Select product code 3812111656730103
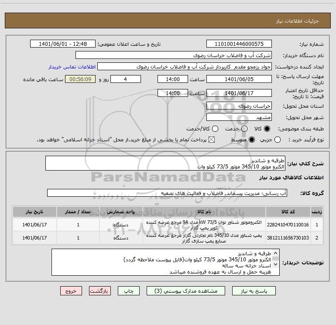336x325 pixels. tap(288, 238)
